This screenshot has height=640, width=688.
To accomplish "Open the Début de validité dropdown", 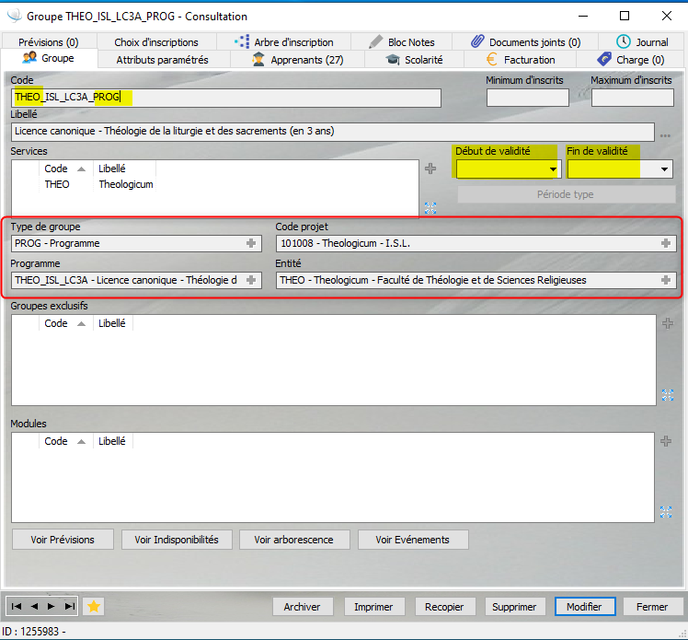I will [553, 169].
